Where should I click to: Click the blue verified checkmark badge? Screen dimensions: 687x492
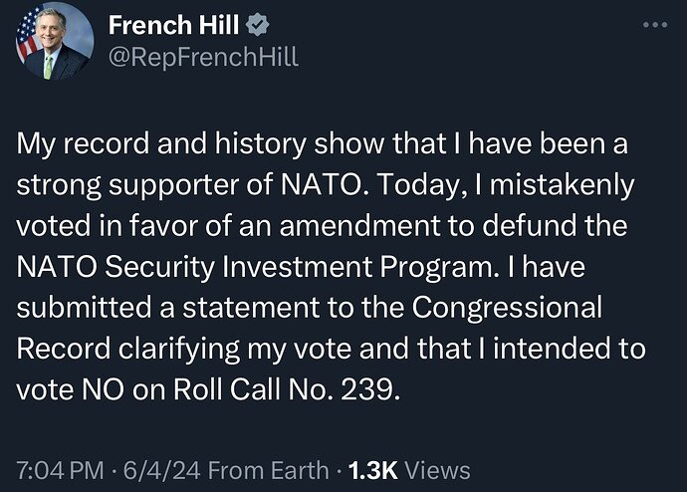(254, 24)
